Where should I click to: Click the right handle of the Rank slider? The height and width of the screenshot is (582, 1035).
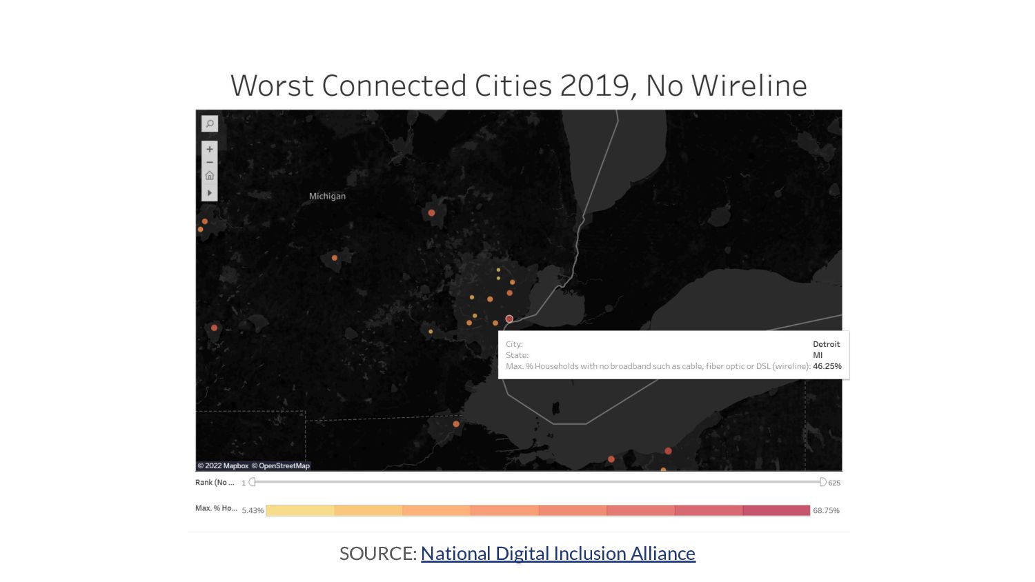click(822, 482)
